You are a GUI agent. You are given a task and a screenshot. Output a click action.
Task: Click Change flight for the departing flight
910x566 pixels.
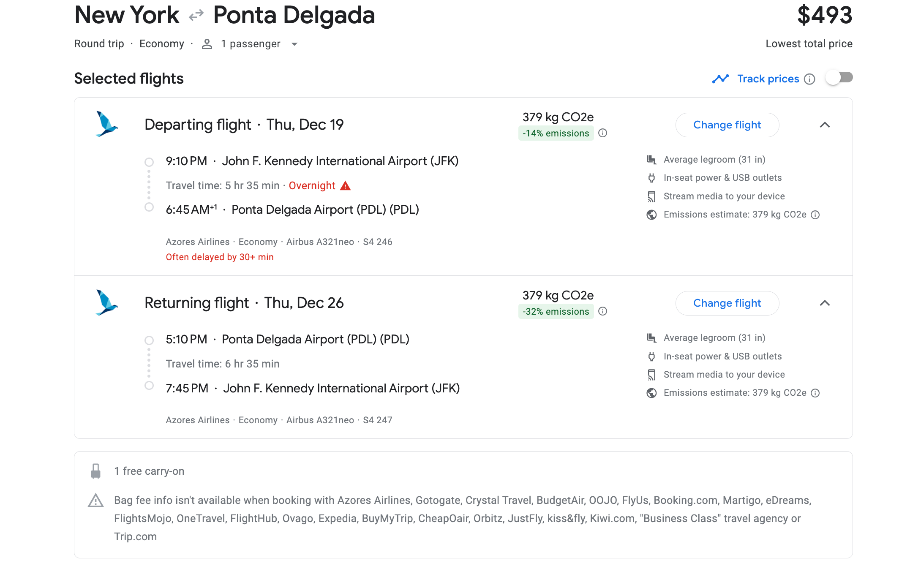click(x=727, y=125)
